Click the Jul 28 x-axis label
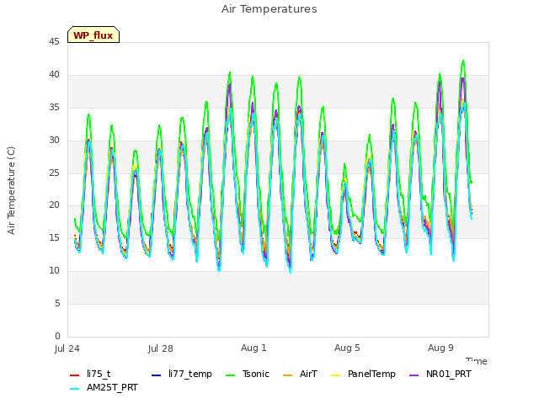Screen dimensions: 539x404 click(161, 348)
